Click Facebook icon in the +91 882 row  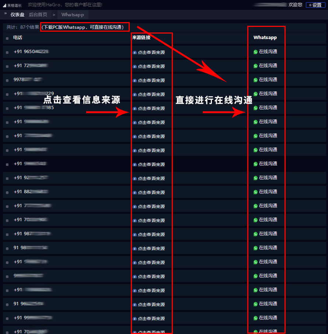point(135,193)
